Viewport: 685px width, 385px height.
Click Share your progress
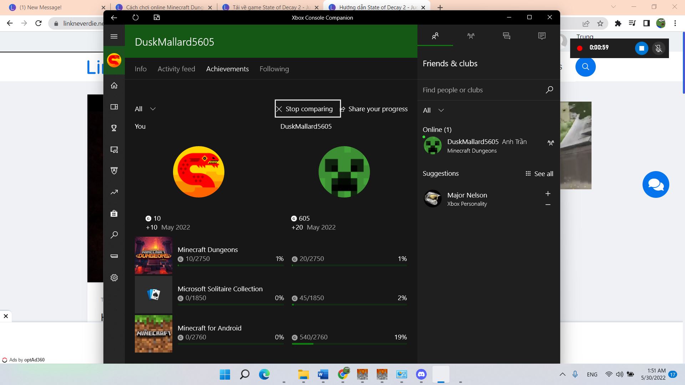374,109
